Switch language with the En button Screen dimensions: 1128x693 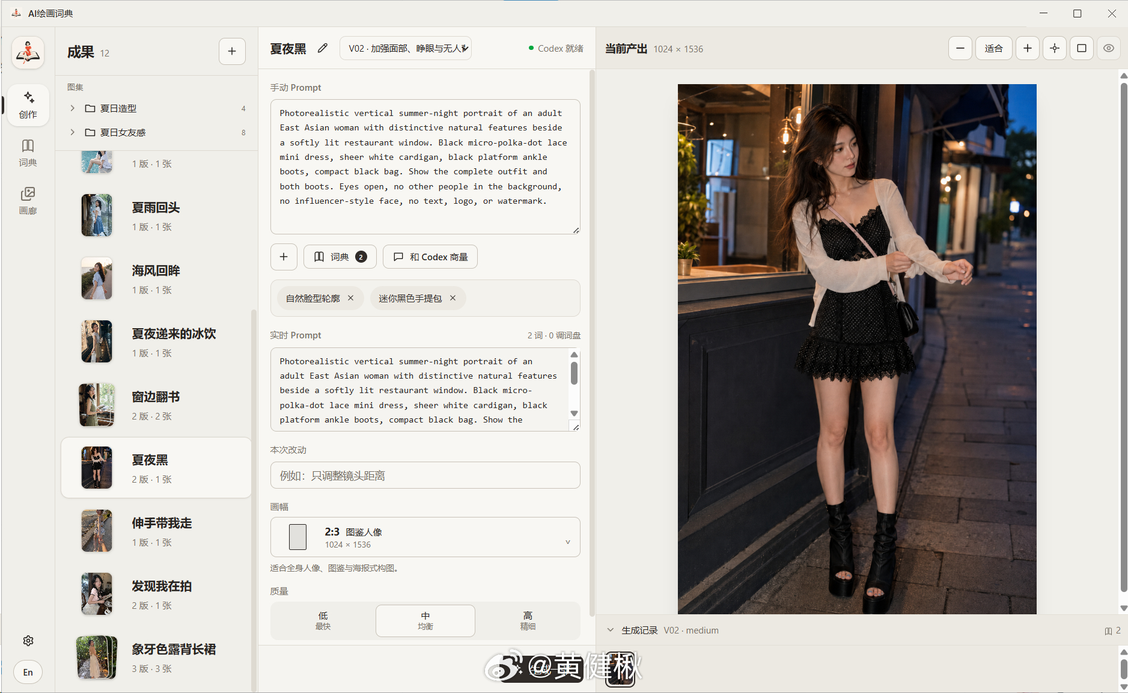pos(28,672)
